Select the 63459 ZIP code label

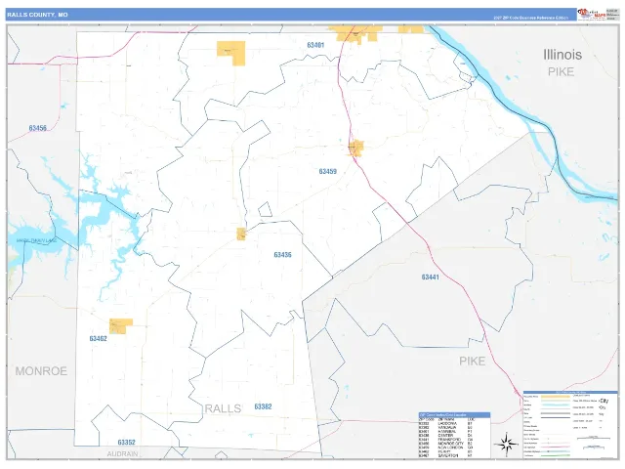pos(328,172)
